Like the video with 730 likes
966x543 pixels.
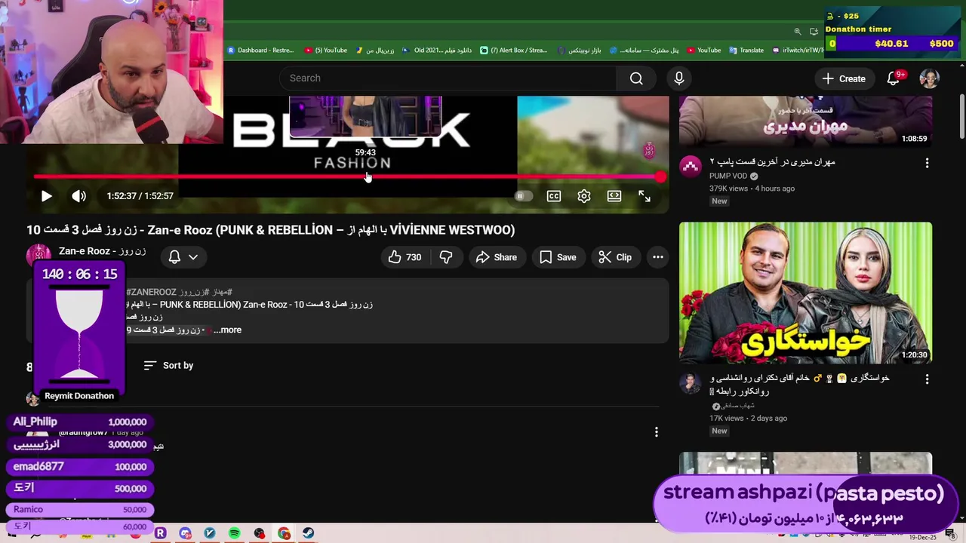tap(405, 257)
